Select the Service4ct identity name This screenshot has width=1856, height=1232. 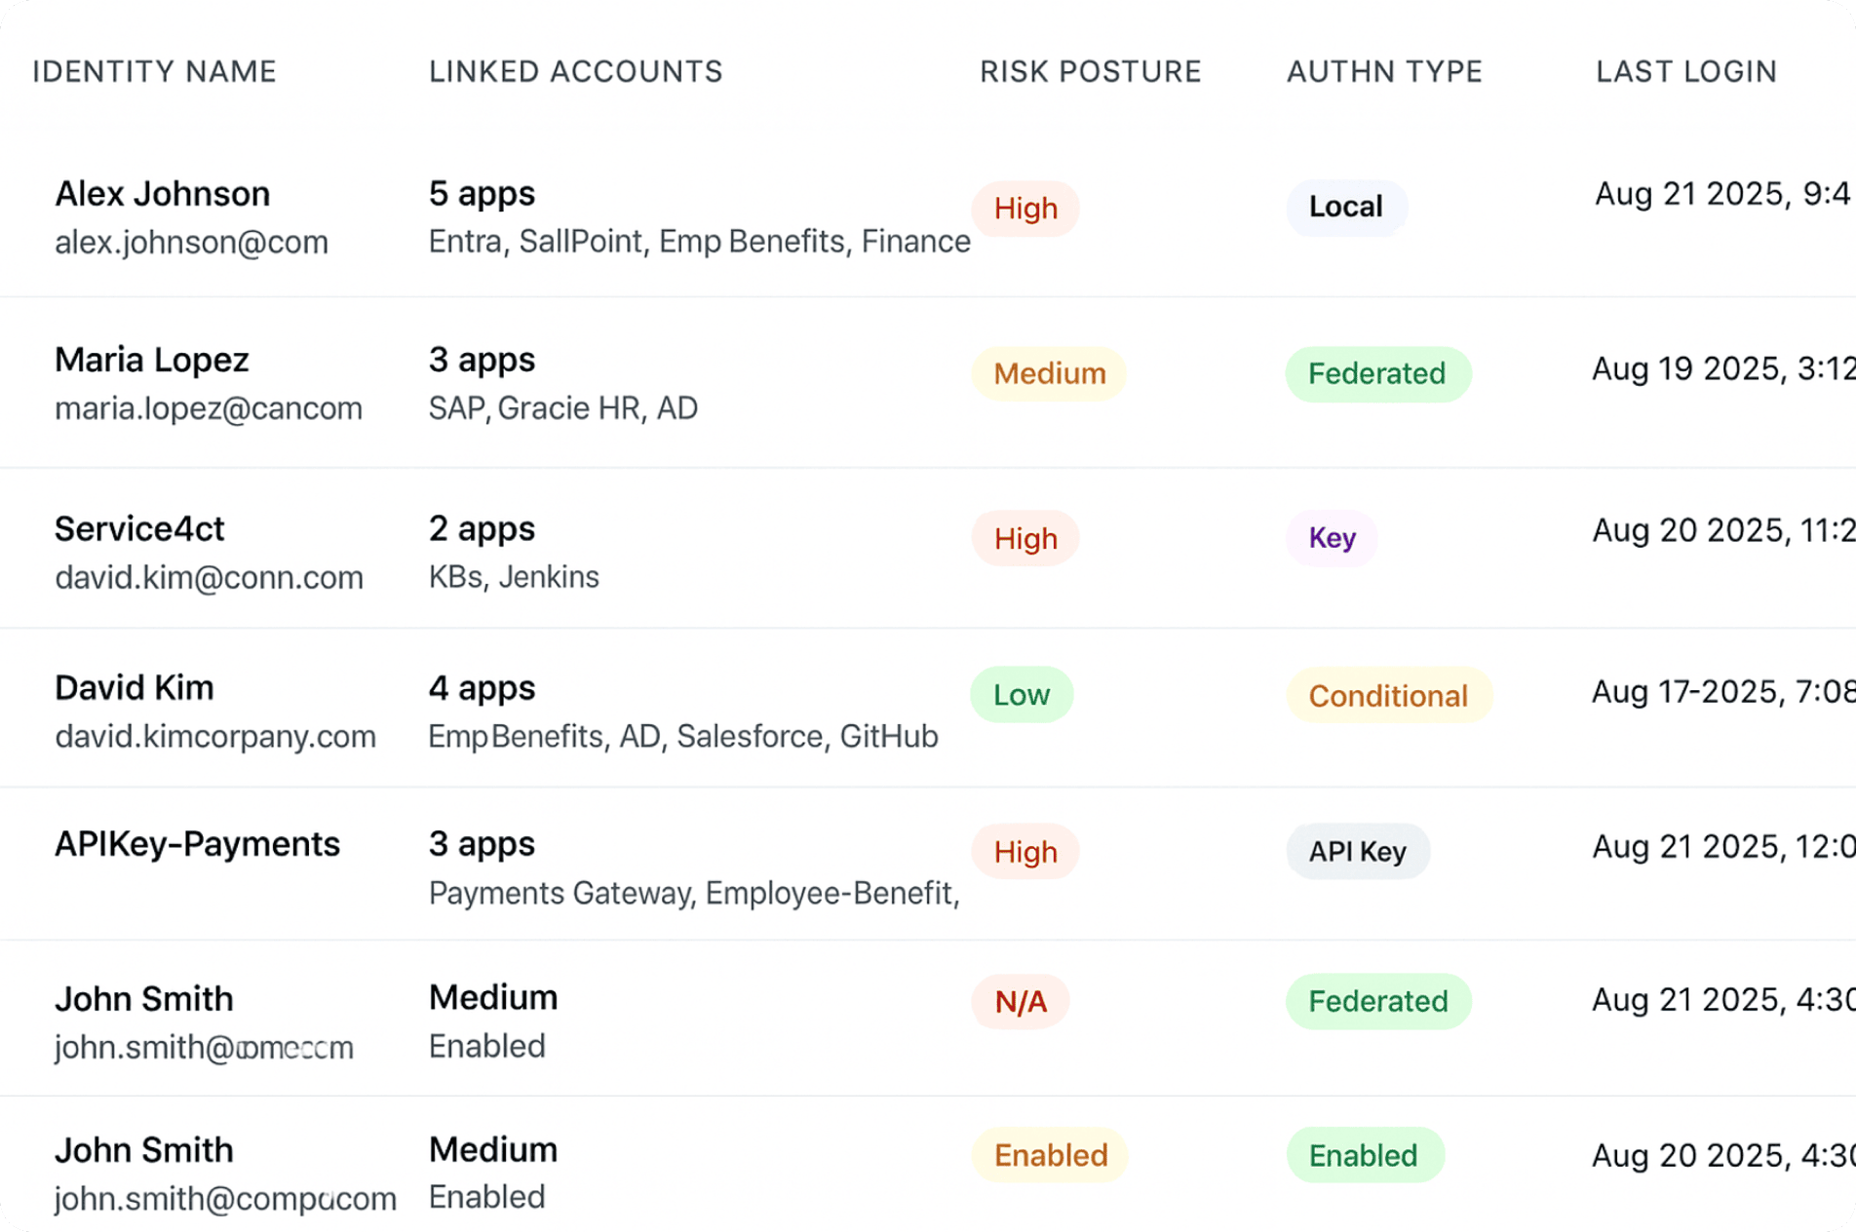pyautogui.click(x=139, y=529)
